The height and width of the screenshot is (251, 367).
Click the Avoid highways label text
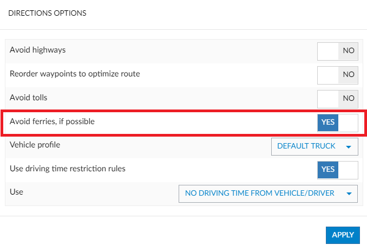(x=37, y=50)
